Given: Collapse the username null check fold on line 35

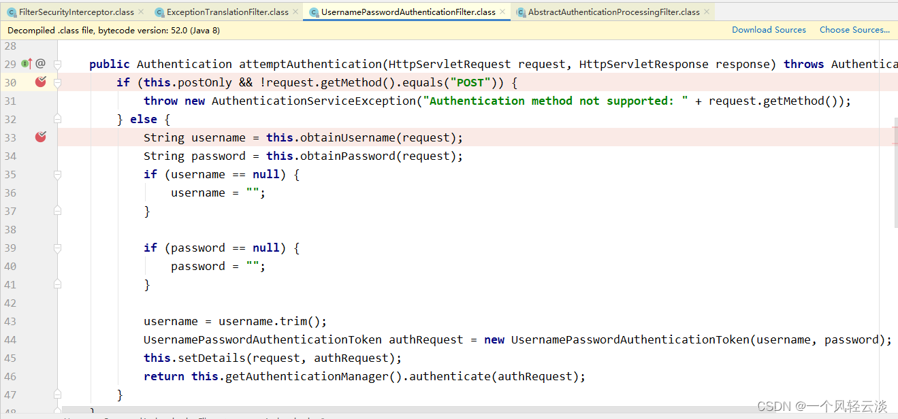Looking at the screenshot, I should [58, 174].
